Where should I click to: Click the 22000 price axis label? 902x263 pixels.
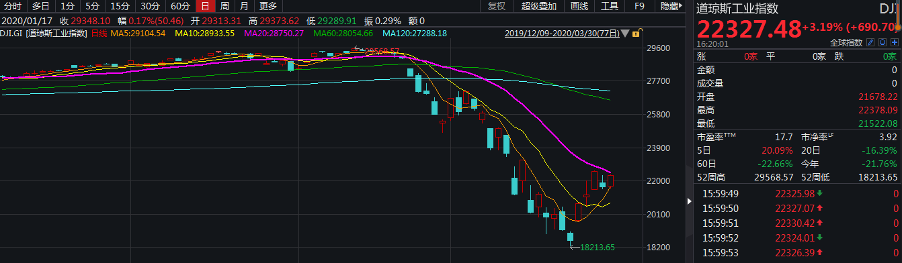coord(659,181)
